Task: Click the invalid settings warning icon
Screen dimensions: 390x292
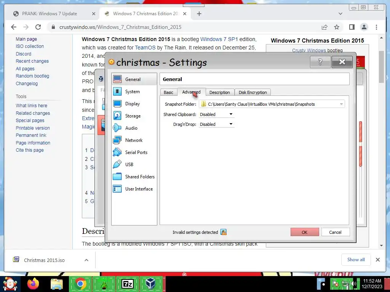Action: pyautogui.click(x=223, y=232)
